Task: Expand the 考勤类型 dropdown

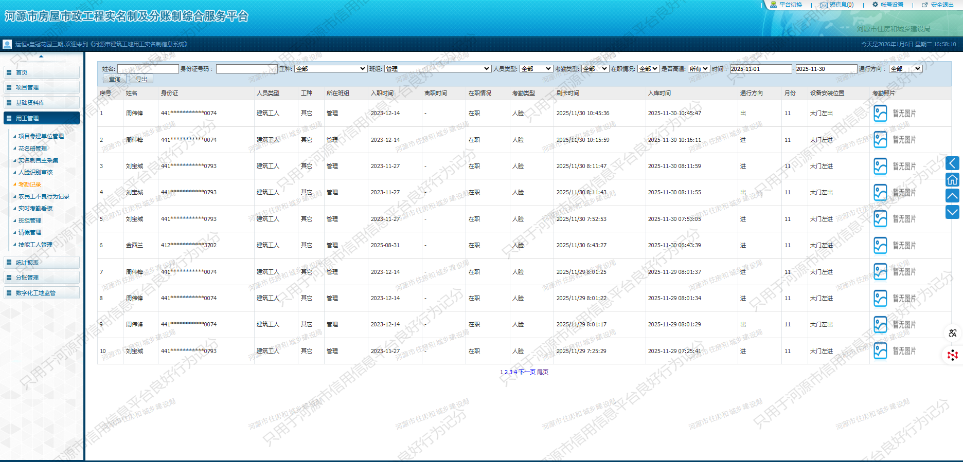Action: (595, 69)
